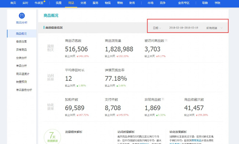
Task: Expand the 所有终端 terminal dropdown
Action: click(214, 28)
